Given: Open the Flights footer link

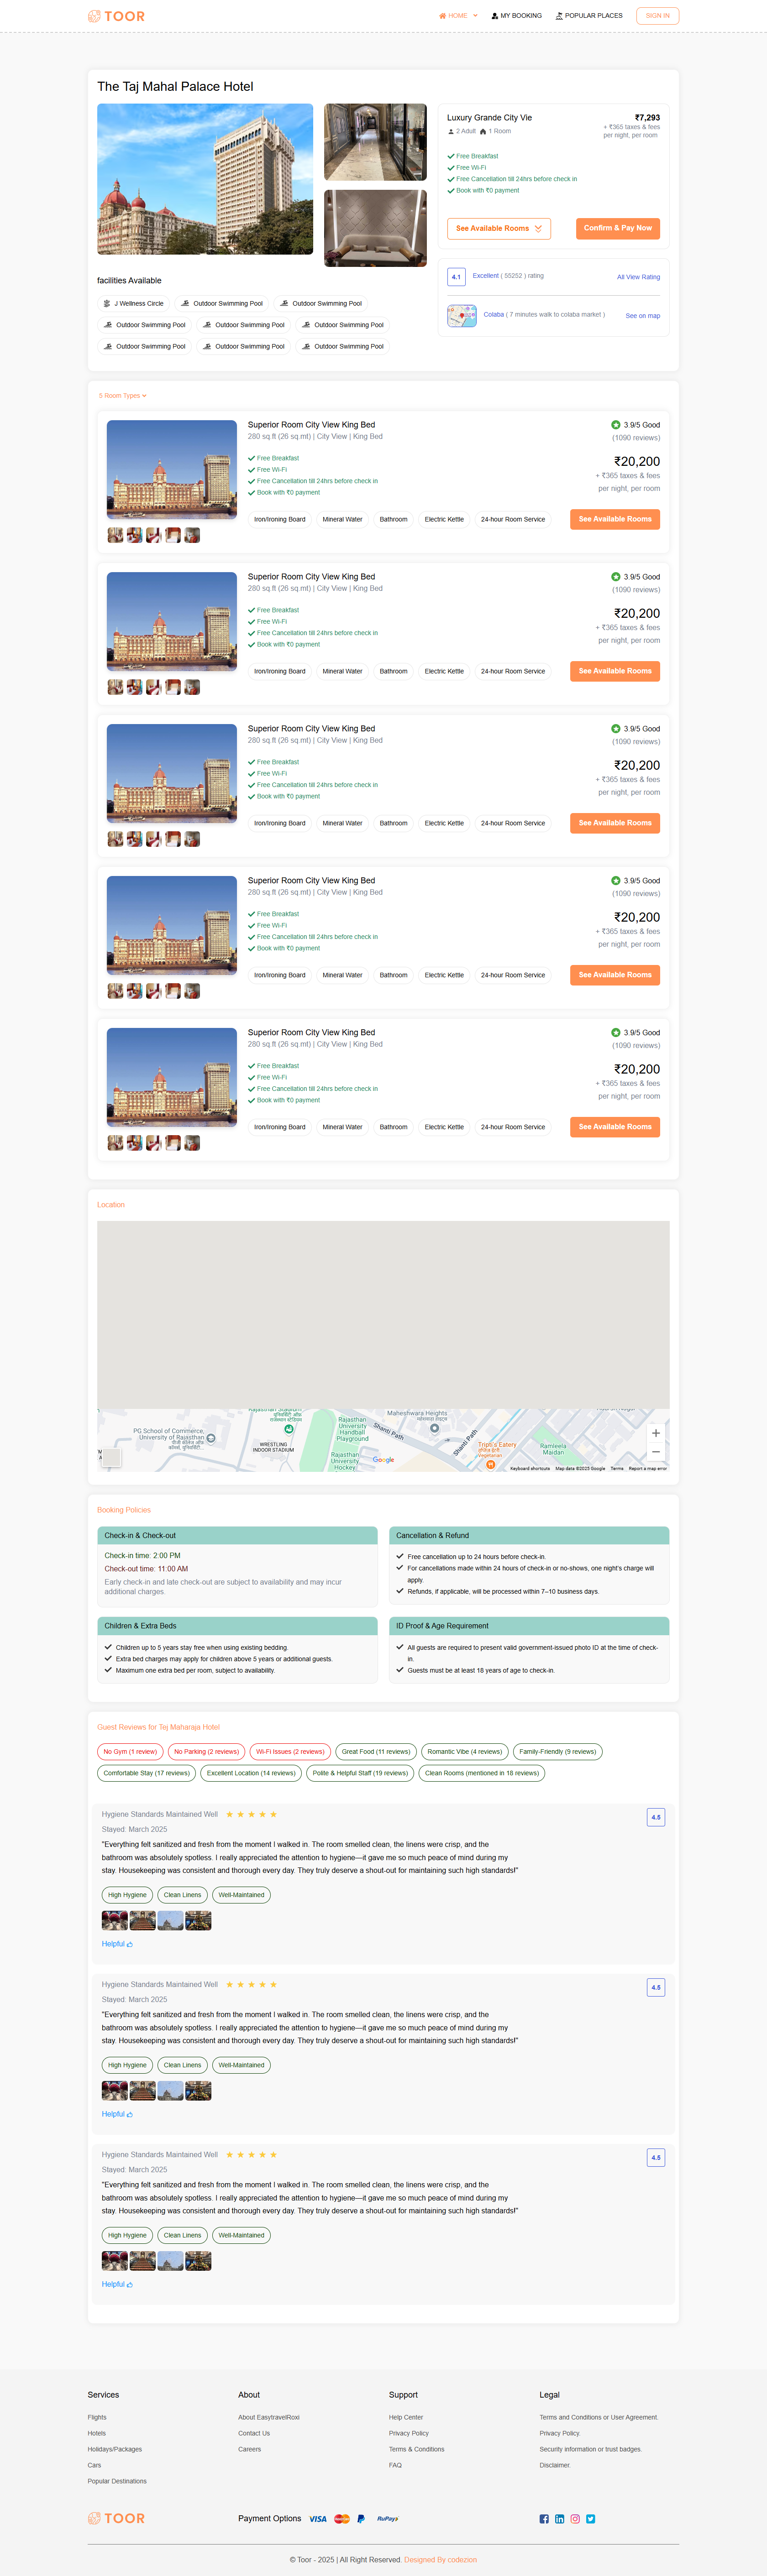Looking at the screenshot, I should [97, 2417].
